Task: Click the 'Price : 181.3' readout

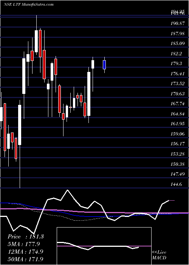Action: [x=26, y=237]
